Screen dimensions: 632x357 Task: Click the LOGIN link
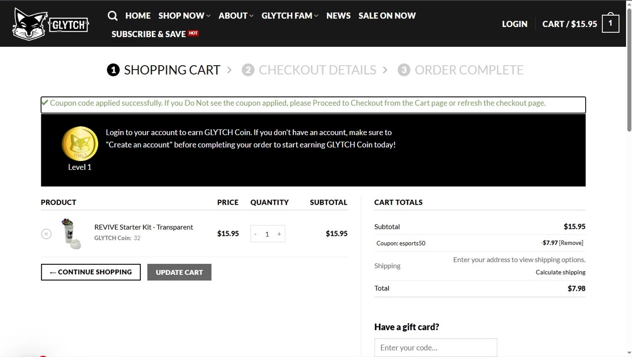[x=514, y=24]
